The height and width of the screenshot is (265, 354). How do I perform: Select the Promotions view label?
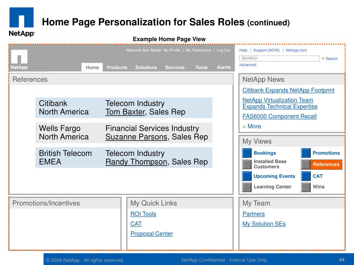tap(326, 153)
